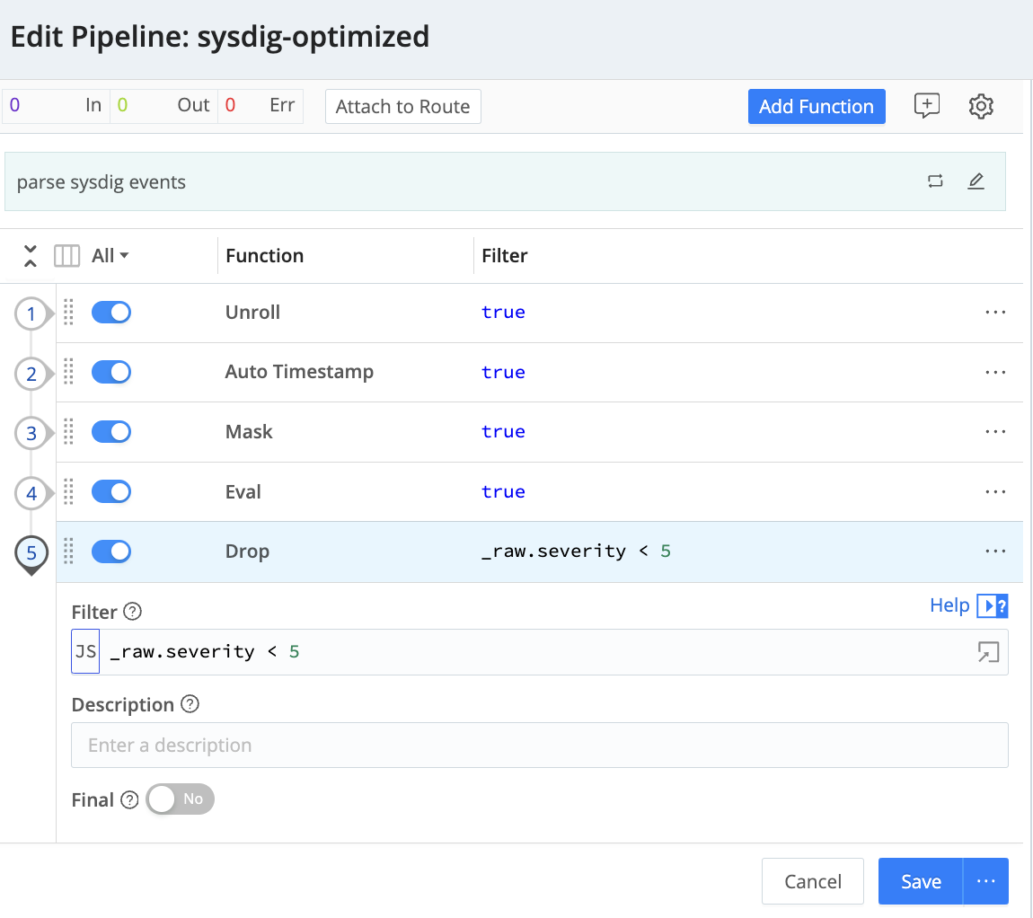The image size is (1033, 918).
Task: Open the add comment icon
Action: pos(926,105)
